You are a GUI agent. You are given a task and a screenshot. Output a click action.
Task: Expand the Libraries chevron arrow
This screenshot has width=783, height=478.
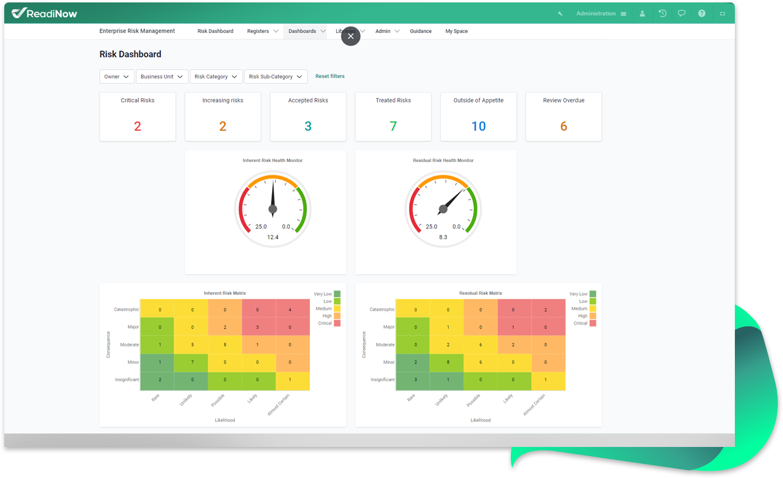[x=363, y=31]
